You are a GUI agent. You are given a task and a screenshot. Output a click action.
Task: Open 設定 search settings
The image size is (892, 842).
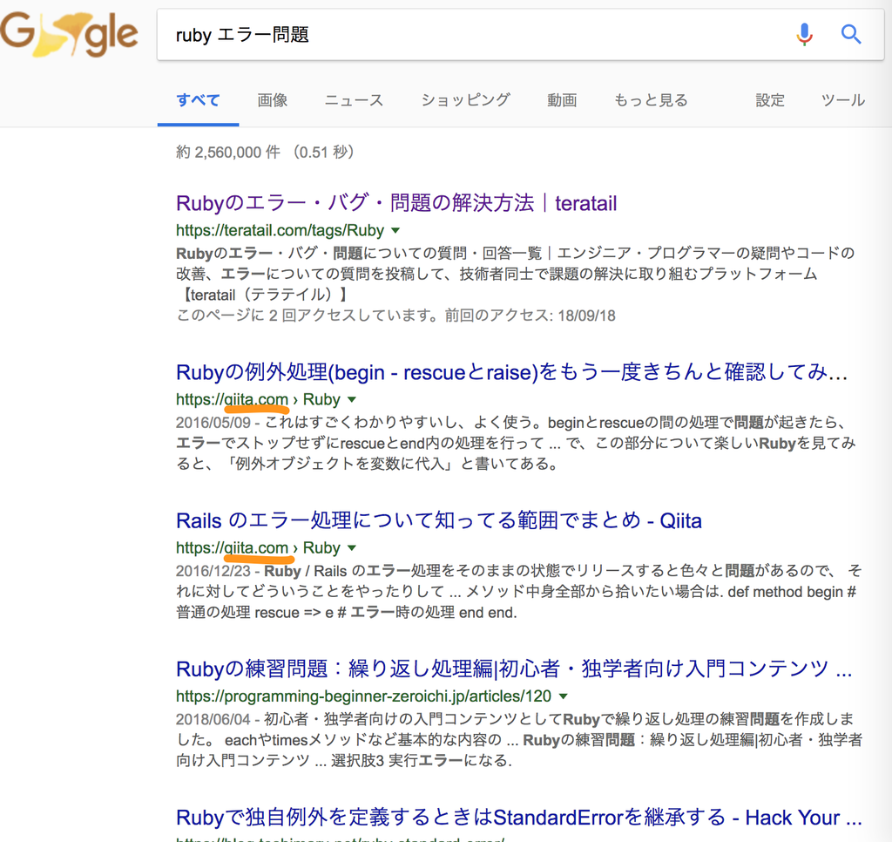pos(770,100)
